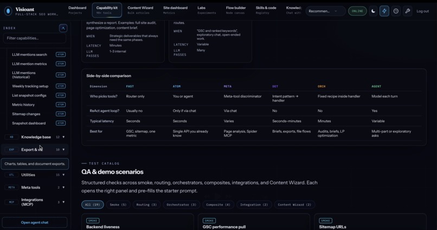Filter scenarios by Composite (4)
The image size is (437, 230).
(x=218, y=205)
